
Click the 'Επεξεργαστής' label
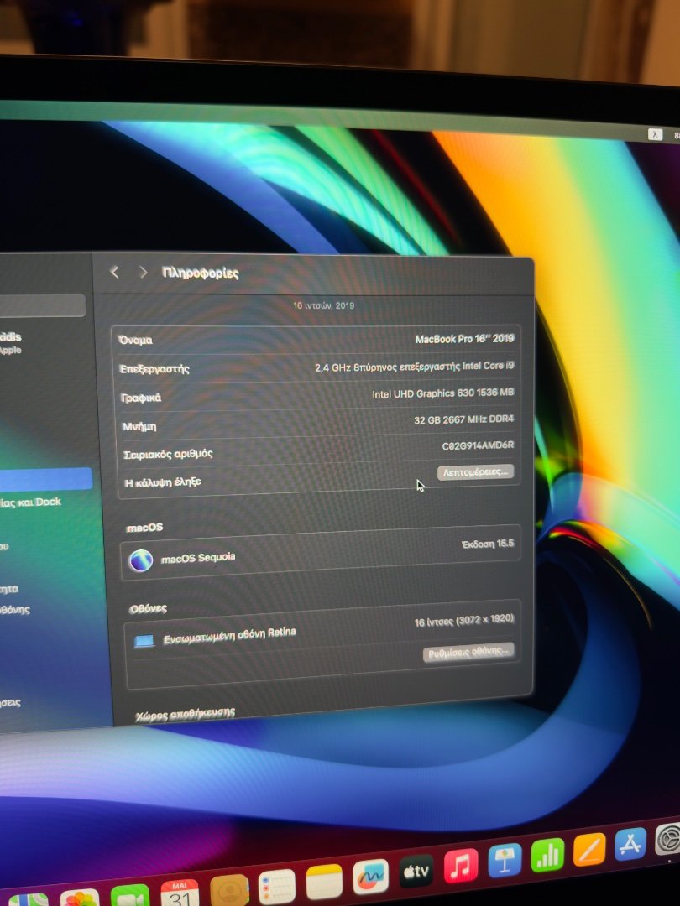coord(154,368)
